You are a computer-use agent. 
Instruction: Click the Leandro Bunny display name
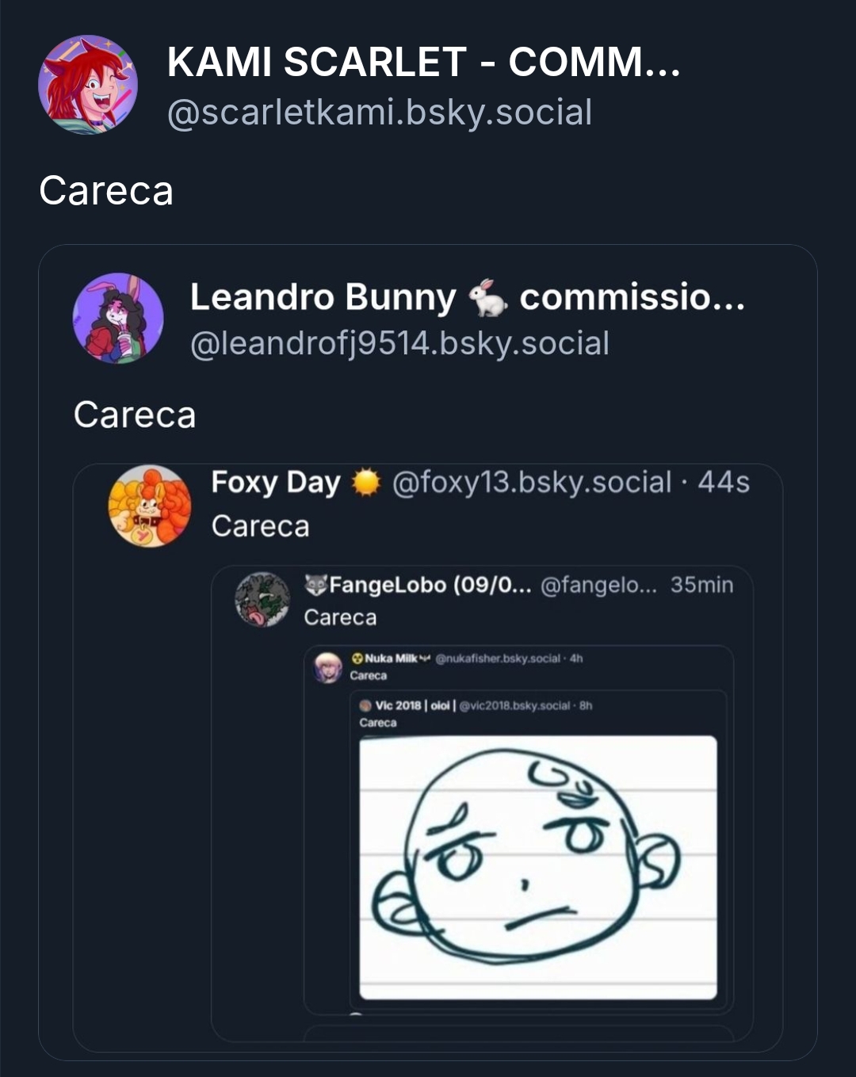pos(323,297)
